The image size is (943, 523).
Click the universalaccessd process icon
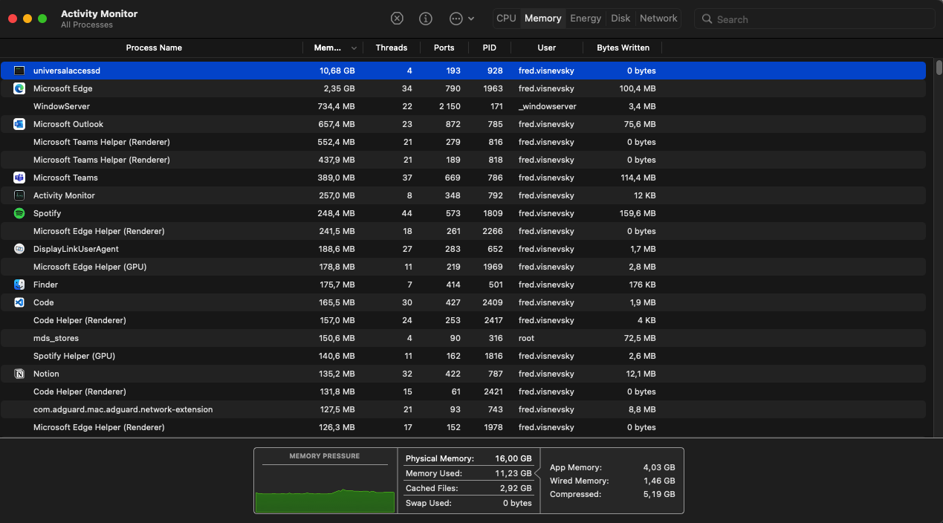pyautogui.click(x=19, y=71)
